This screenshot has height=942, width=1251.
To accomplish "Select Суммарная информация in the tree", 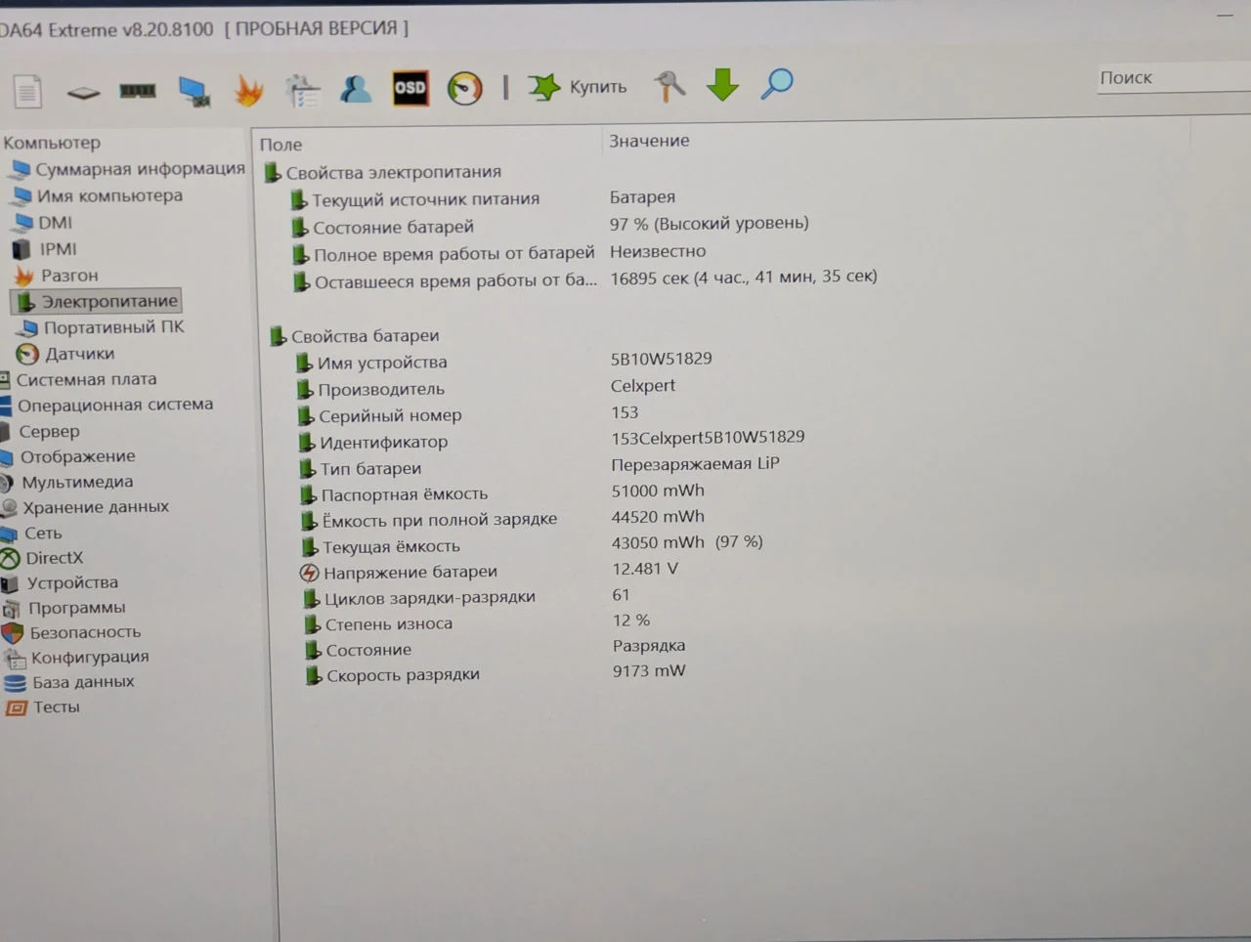I will [127, 169].
